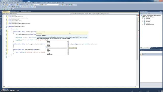
Task: Open the find combo box showing 'images'
Action: click(x=51, y=5)
